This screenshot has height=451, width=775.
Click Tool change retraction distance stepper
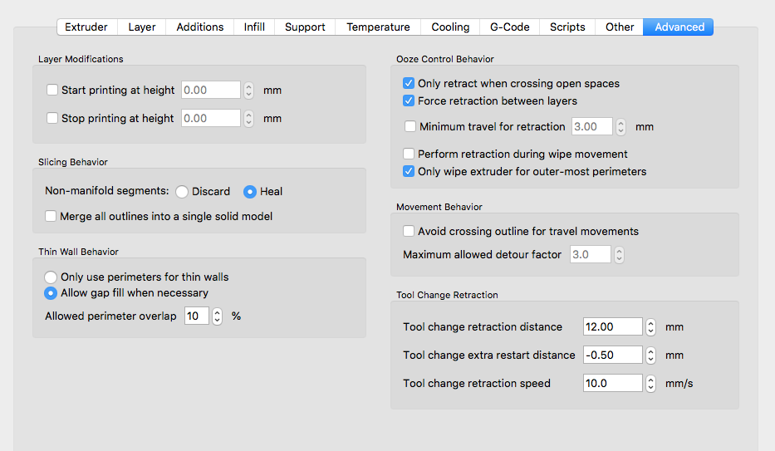[651, 326]
